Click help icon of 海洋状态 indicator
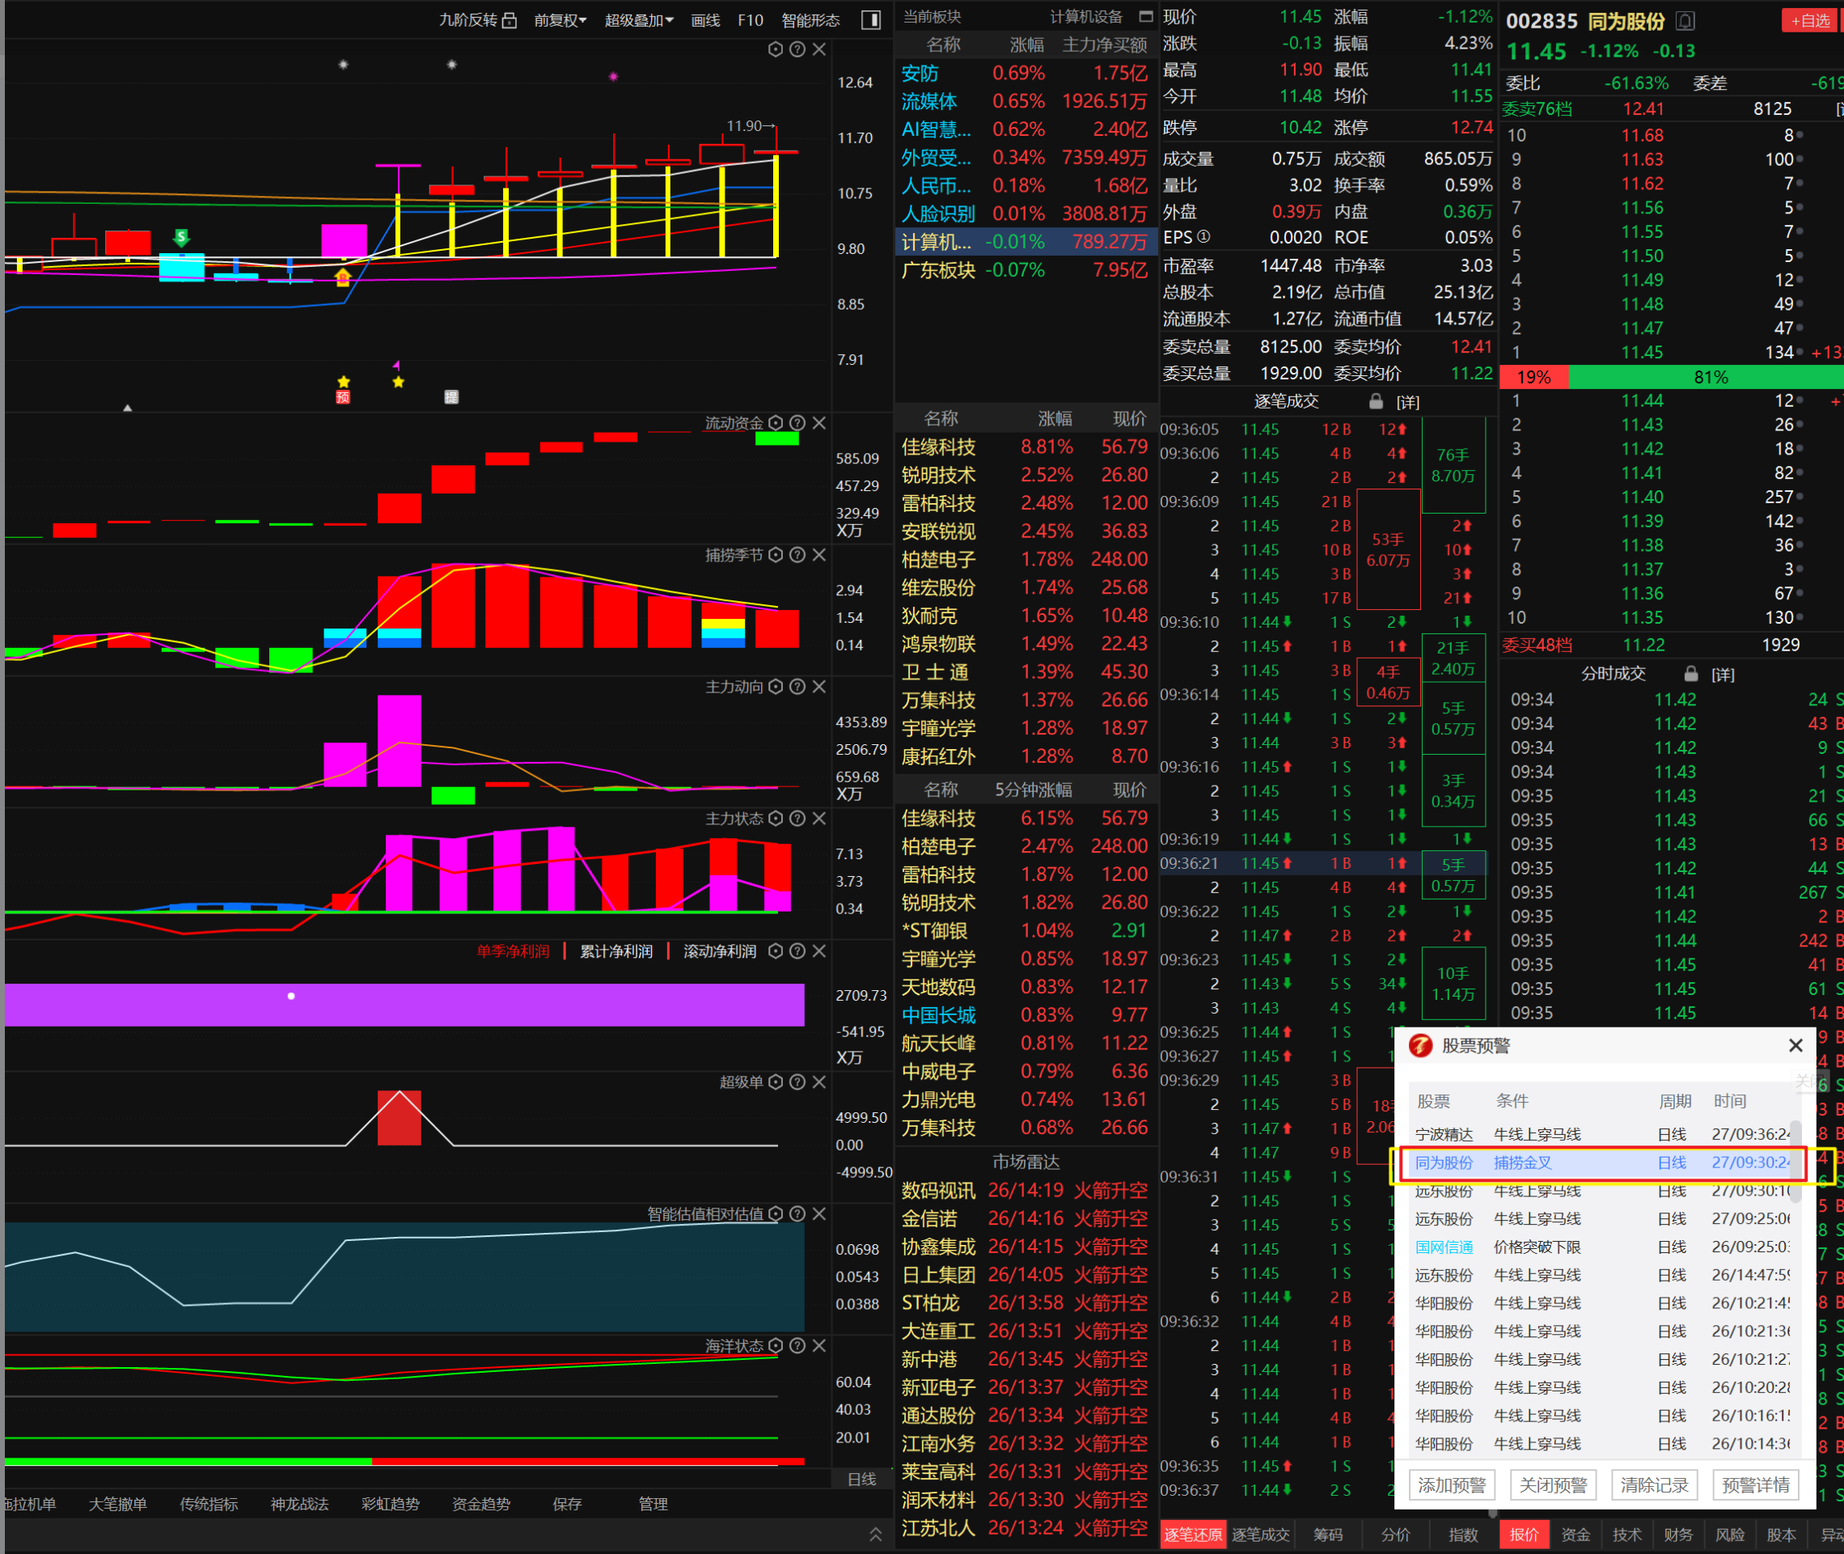Screen dimensions: 1844x1554 pos(797,1345)
